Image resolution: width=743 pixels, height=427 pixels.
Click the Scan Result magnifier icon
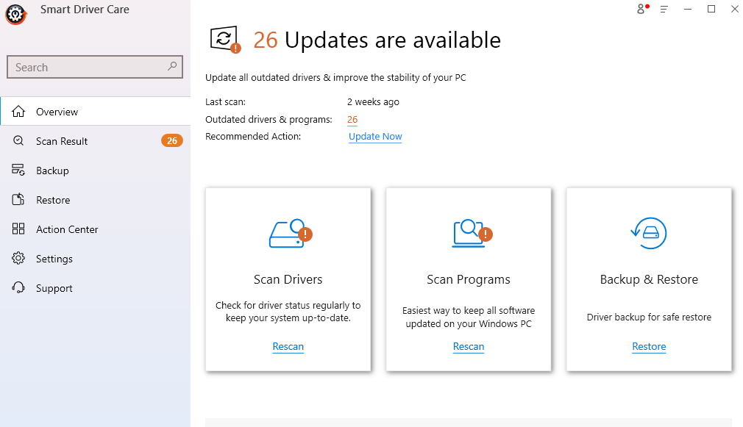(20, 140)
